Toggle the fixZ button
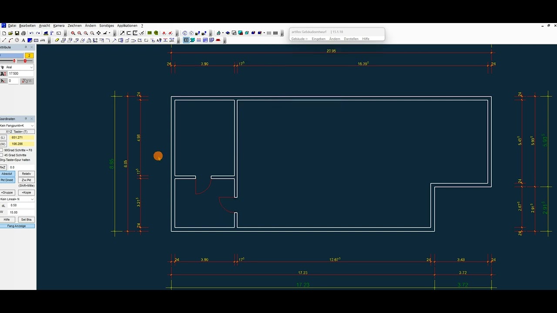Screen dimensions: 557x313 (x=3, y=167)
